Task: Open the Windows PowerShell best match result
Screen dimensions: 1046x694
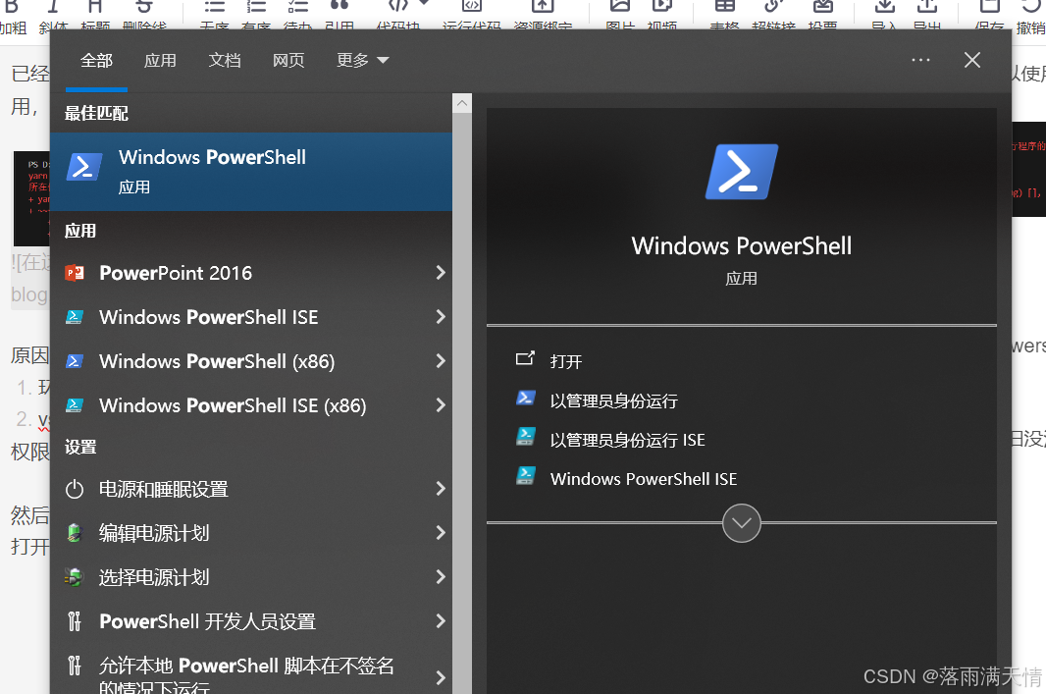Action: click(x=251, y=172)
